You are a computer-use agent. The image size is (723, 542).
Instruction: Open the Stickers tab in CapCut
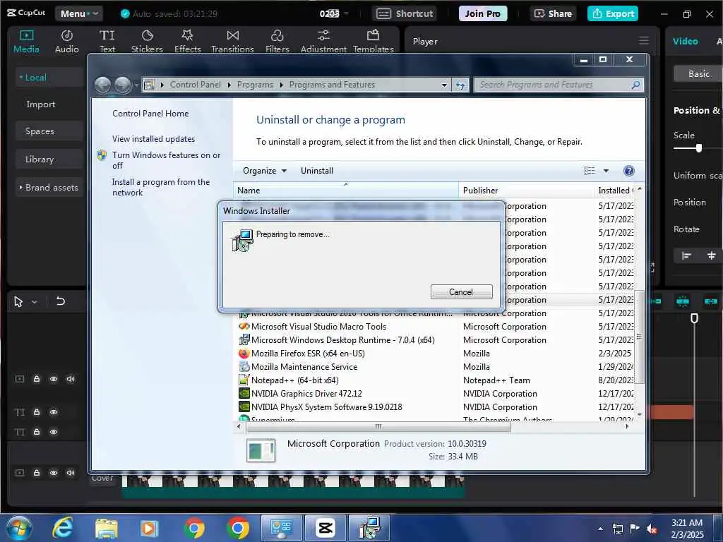(147, 42)
